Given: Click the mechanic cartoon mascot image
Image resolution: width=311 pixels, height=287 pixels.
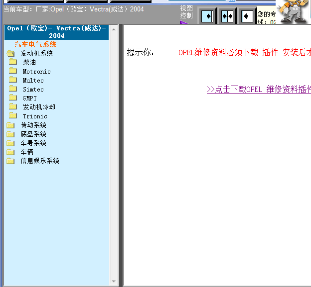Looking at the screenshot, I should click(x=293, y=11).
